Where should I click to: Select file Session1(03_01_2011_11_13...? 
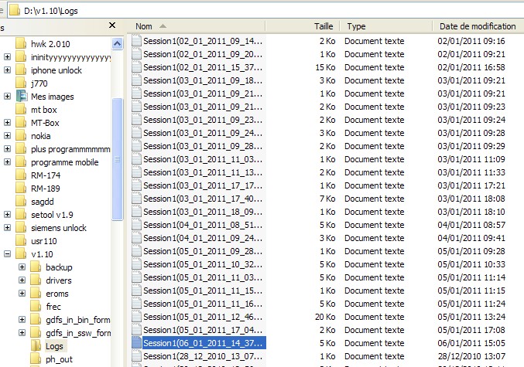(203, 172)
